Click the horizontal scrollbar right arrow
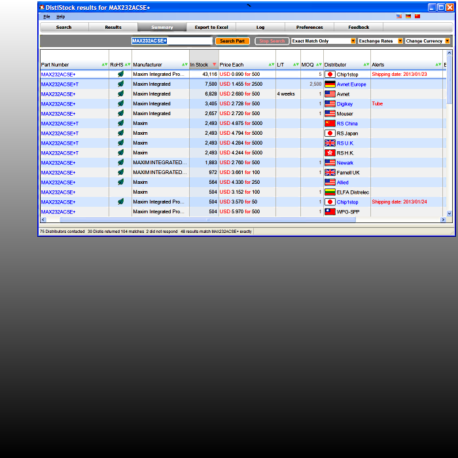 pyautogui.click(x=443, y=220)
